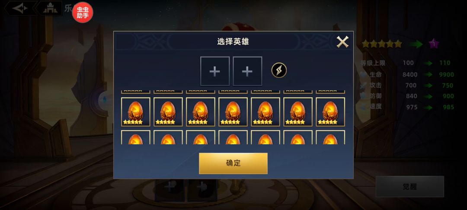
Task: Choose the sixth five-star egg in middle row
Action: pyautogui.click(x=298, y=112)
